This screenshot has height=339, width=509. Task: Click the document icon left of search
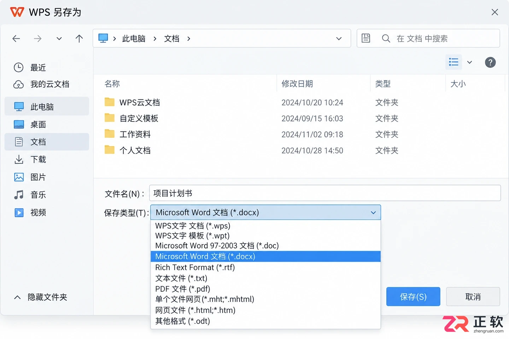366,38
